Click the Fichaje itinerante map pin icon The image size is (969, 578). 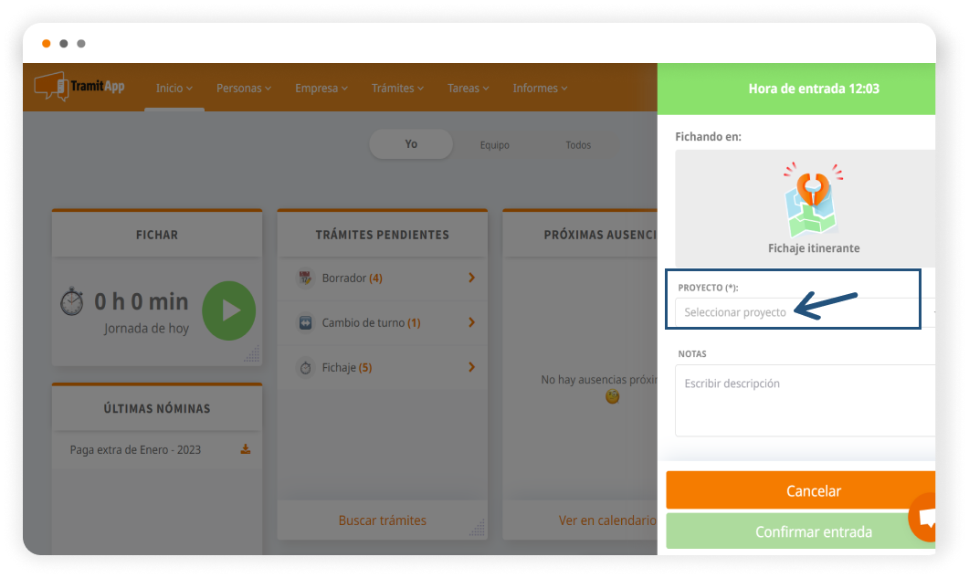point(813,199)
